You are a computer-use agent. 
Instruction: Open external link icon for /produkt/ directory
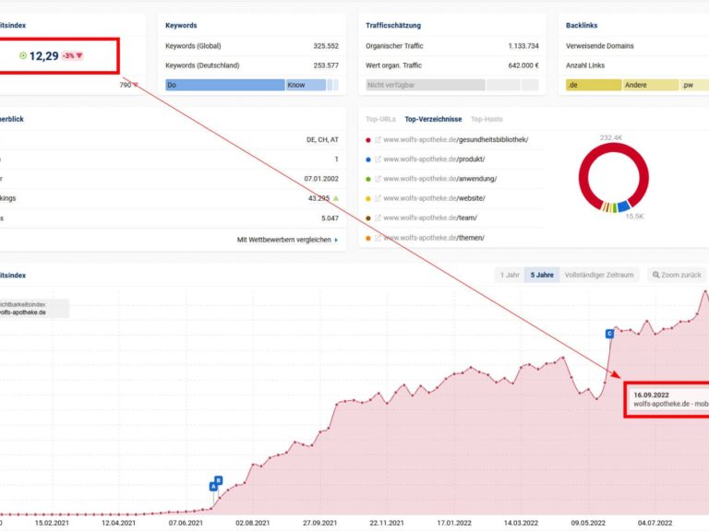(x=378, y=159)
